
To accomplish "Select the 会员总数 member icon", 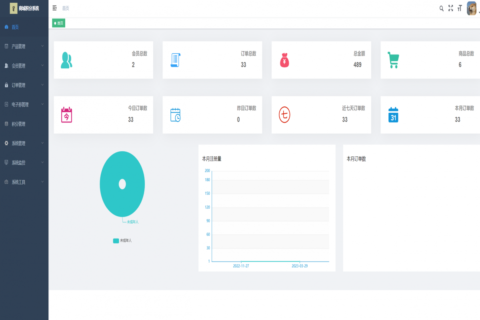I will [x=66, y=60].
